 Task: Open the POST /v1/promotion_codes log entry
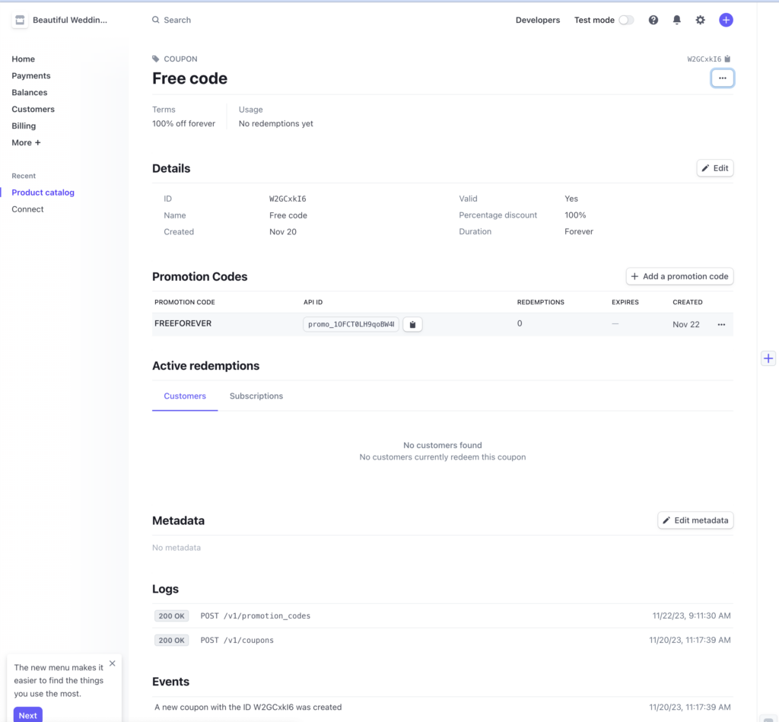pos(255,616)
